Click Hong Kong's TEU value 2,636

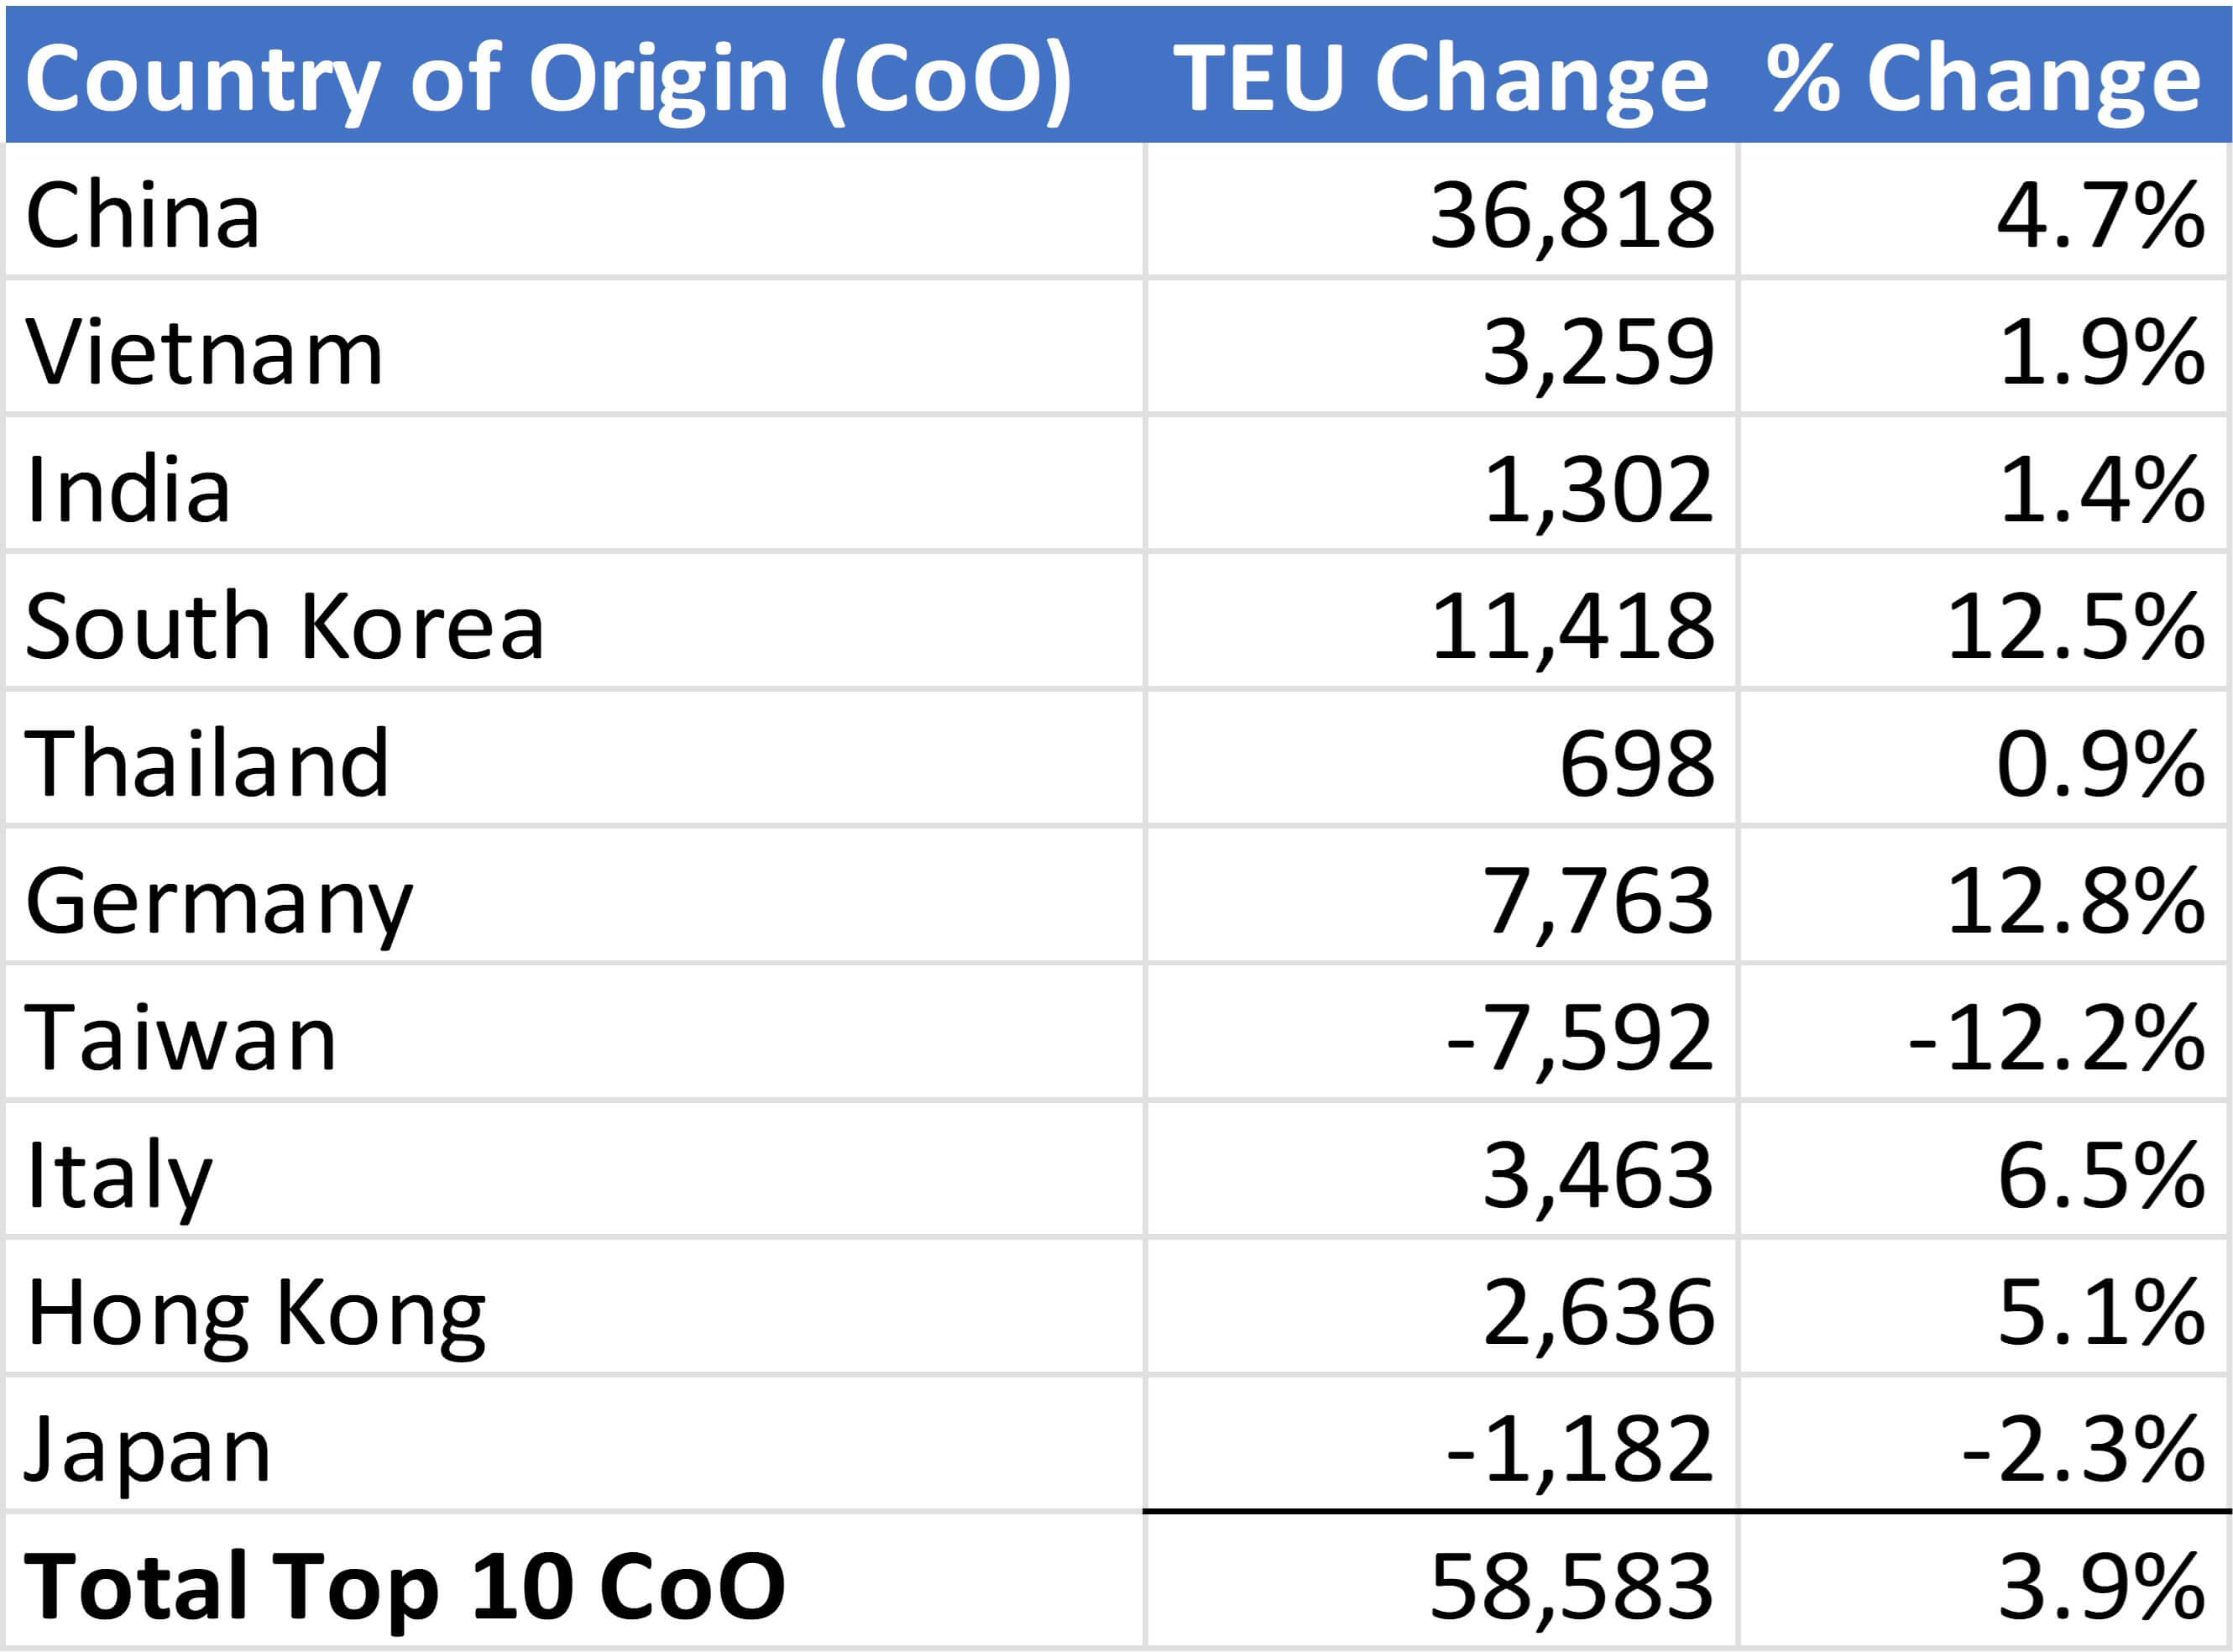[1597, 1312]
